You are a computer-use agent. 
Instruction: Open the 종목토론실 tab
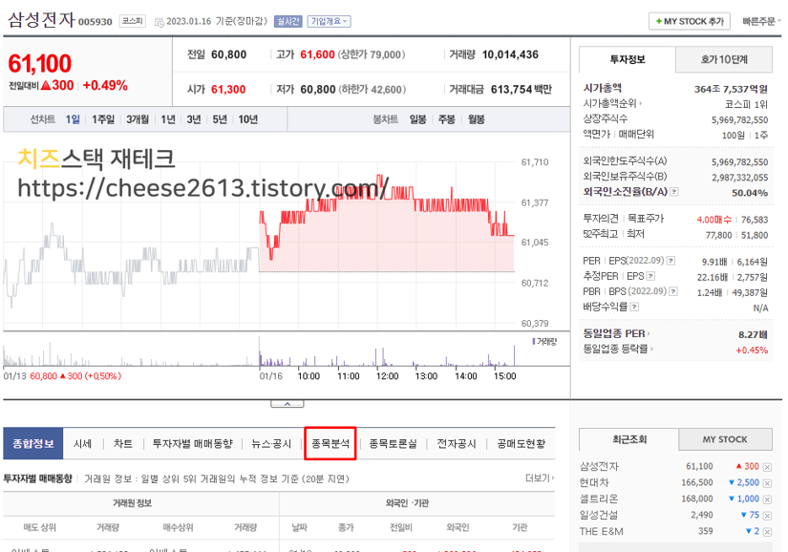coord(393,443)
